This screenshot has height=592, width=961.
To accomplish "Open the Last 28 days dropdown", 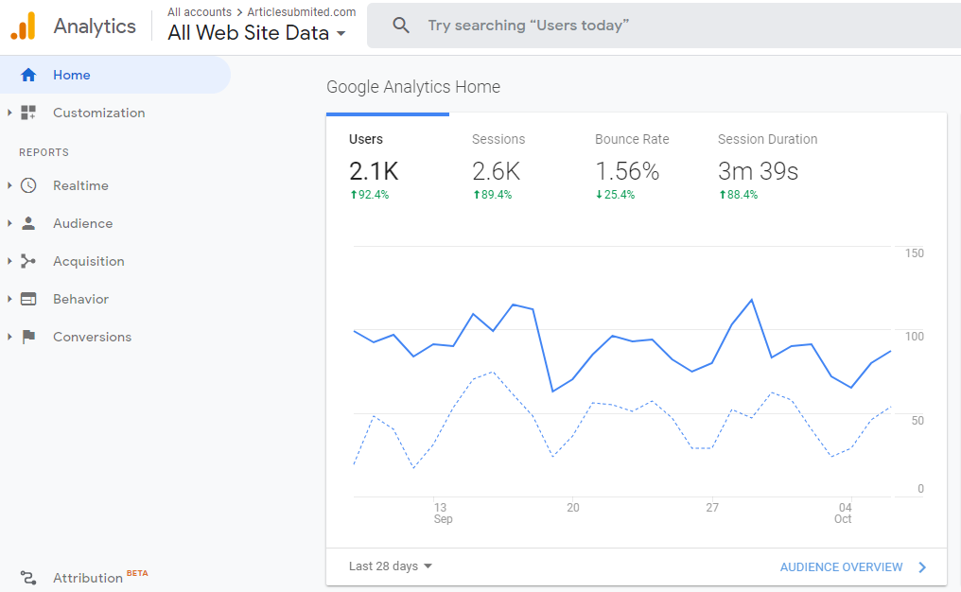I will (391, 566).
